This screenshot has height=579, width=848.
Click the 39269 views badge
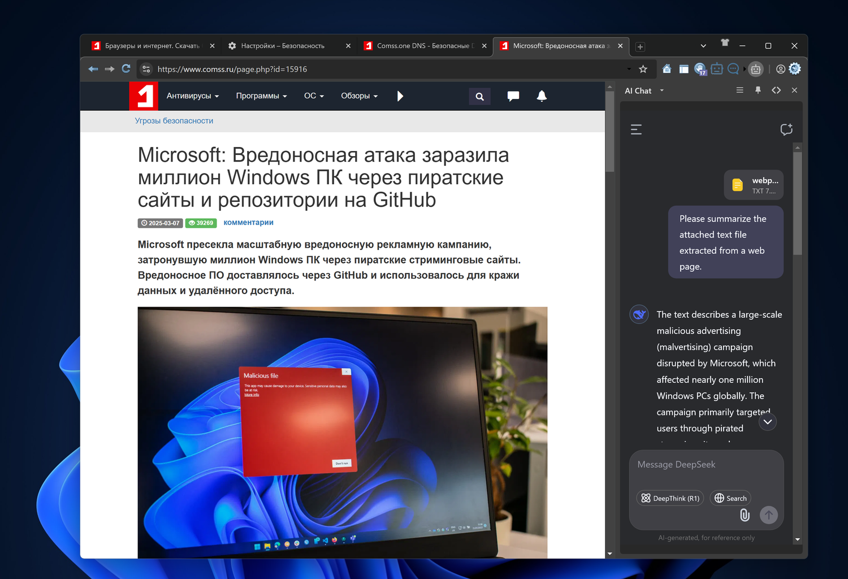pyautogui.click(x=201, y=223)
